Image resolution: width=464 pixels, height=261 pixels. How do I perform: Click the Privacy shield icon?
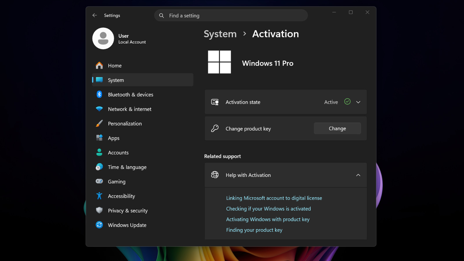pyautogui.click(x=99, y=210)
